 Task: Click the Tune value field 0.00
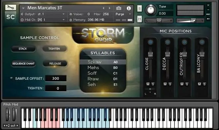165,14
